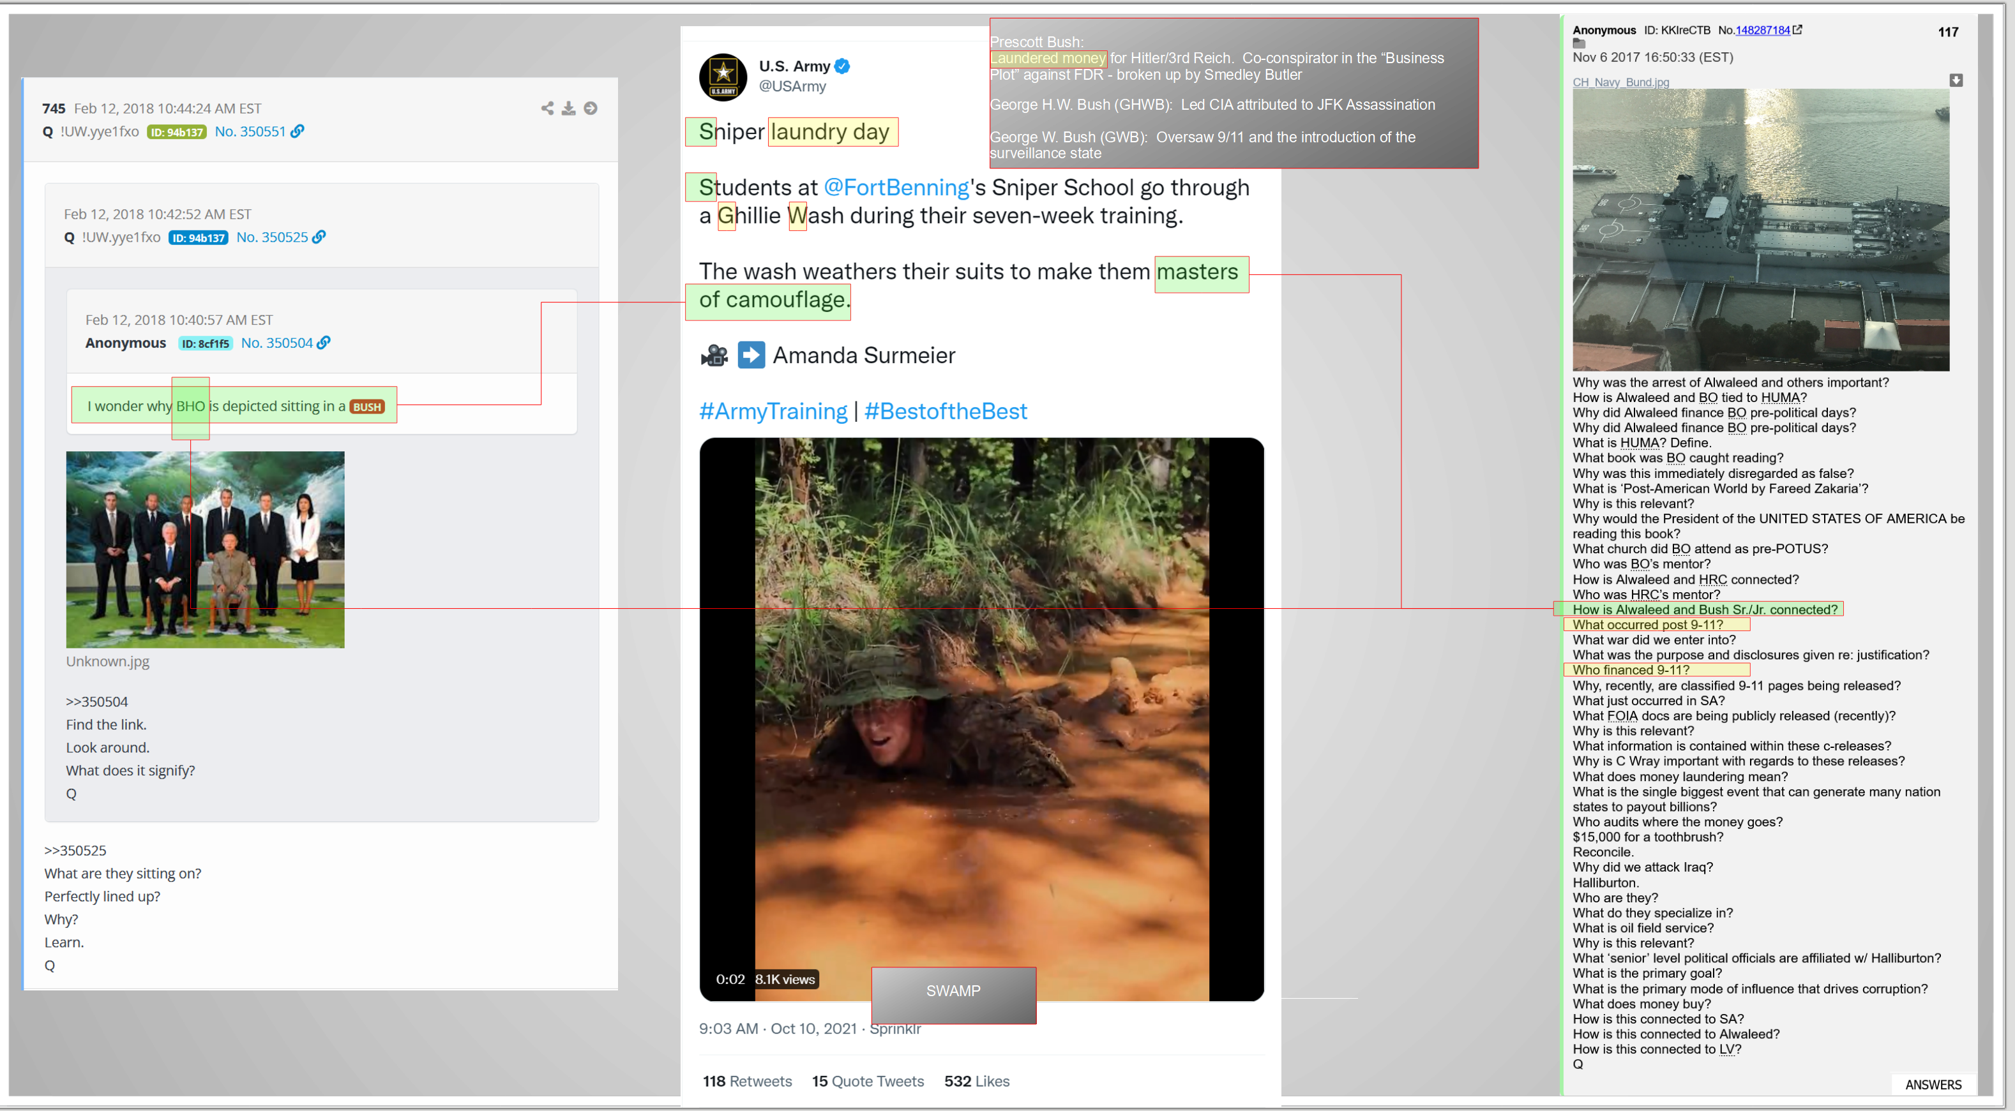Click the blue ID: 94b137 badge on the quoted post

(x=199, y=237)
